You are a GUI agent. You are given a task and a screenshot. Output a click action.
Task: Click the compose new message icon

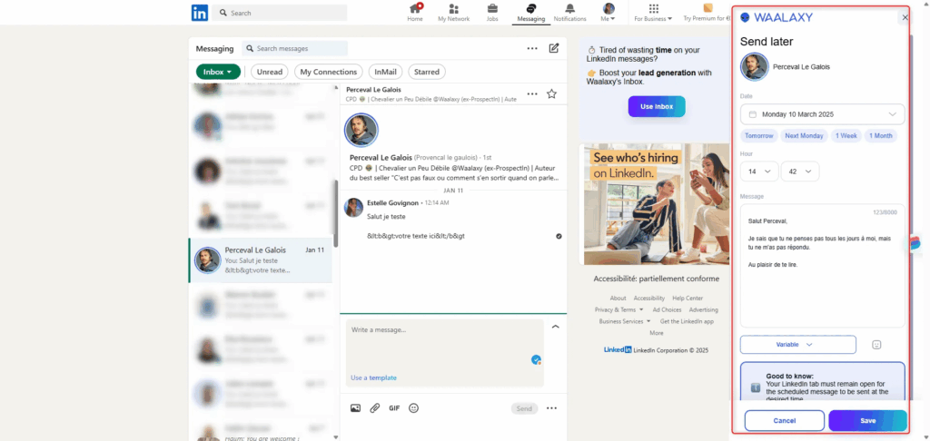pos(554,49)
